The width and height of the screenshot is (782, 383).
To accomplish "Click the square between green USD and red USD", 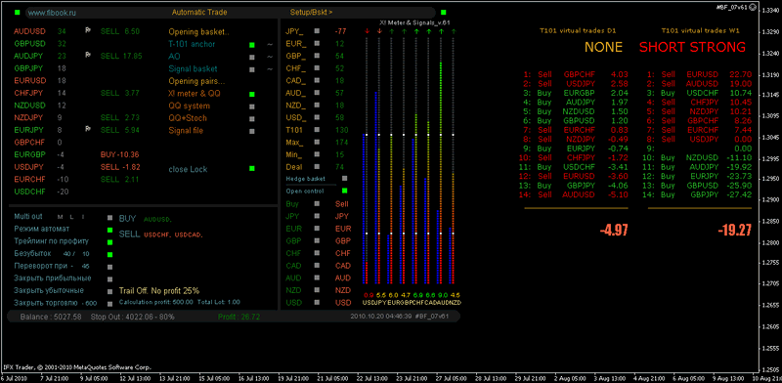I will tap(317, 302).
